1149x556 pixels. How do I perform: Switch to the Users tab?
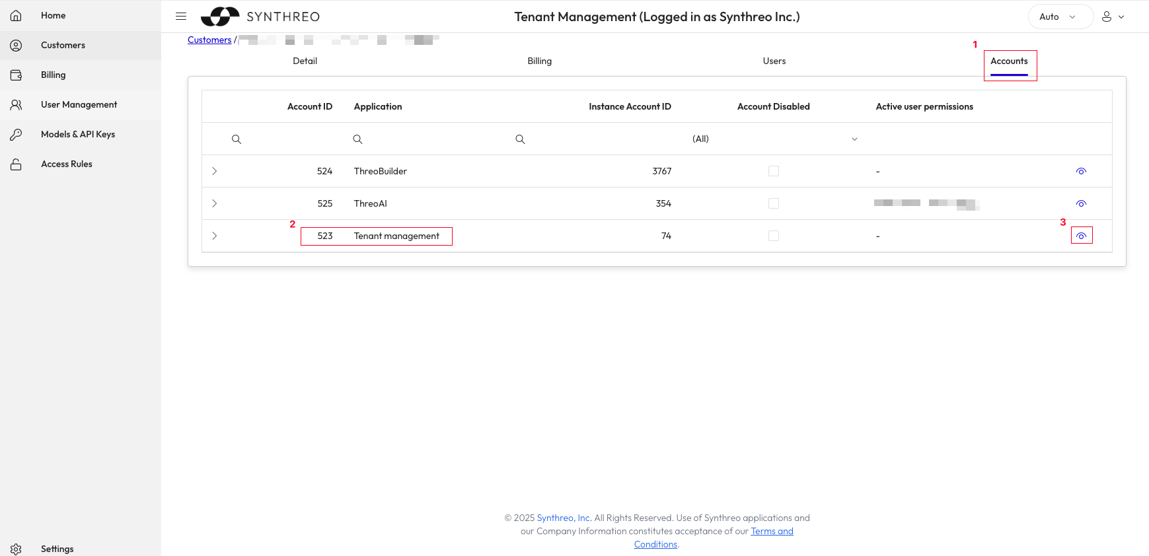(x=774, y=61)
